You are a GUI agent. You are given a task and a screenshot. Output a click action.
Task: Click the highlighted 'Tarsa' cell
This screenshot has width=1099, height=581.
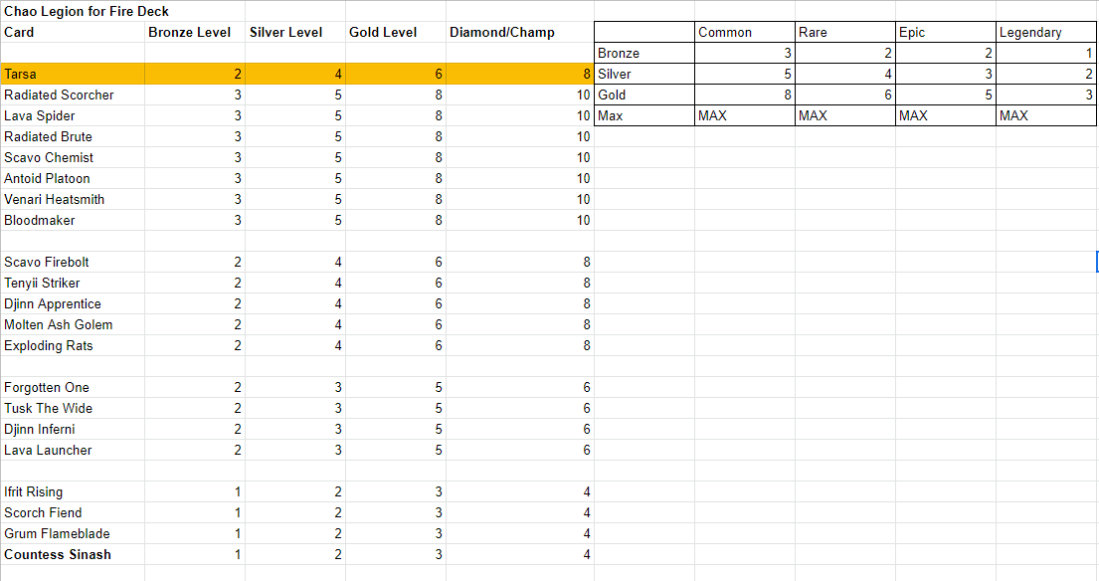pyautogui.click(x=73, y=75)
